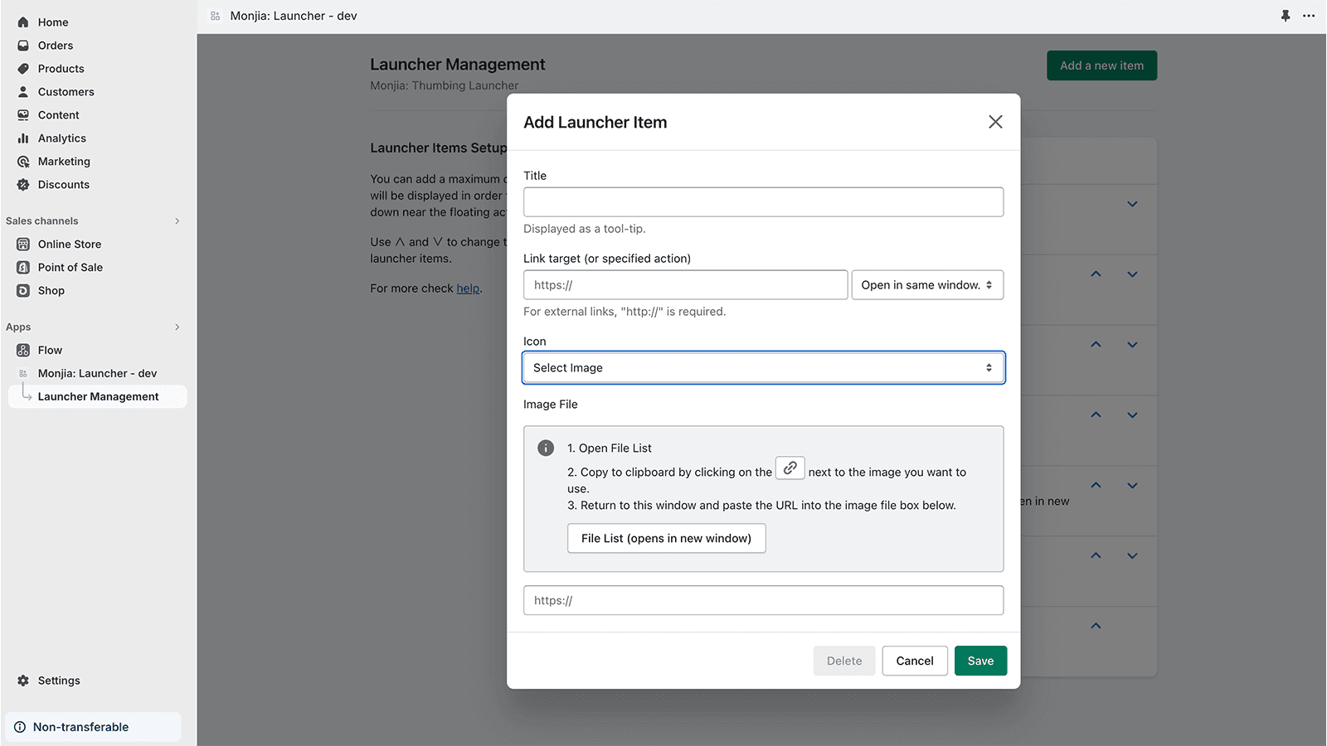Open the Select Image icon dropdown

763,368
